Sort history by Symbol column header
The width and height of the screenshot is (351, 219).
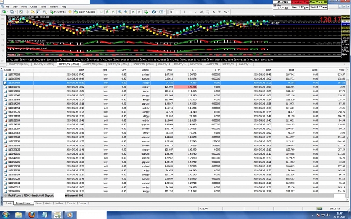pyautogui.click(x=138, y=70)
